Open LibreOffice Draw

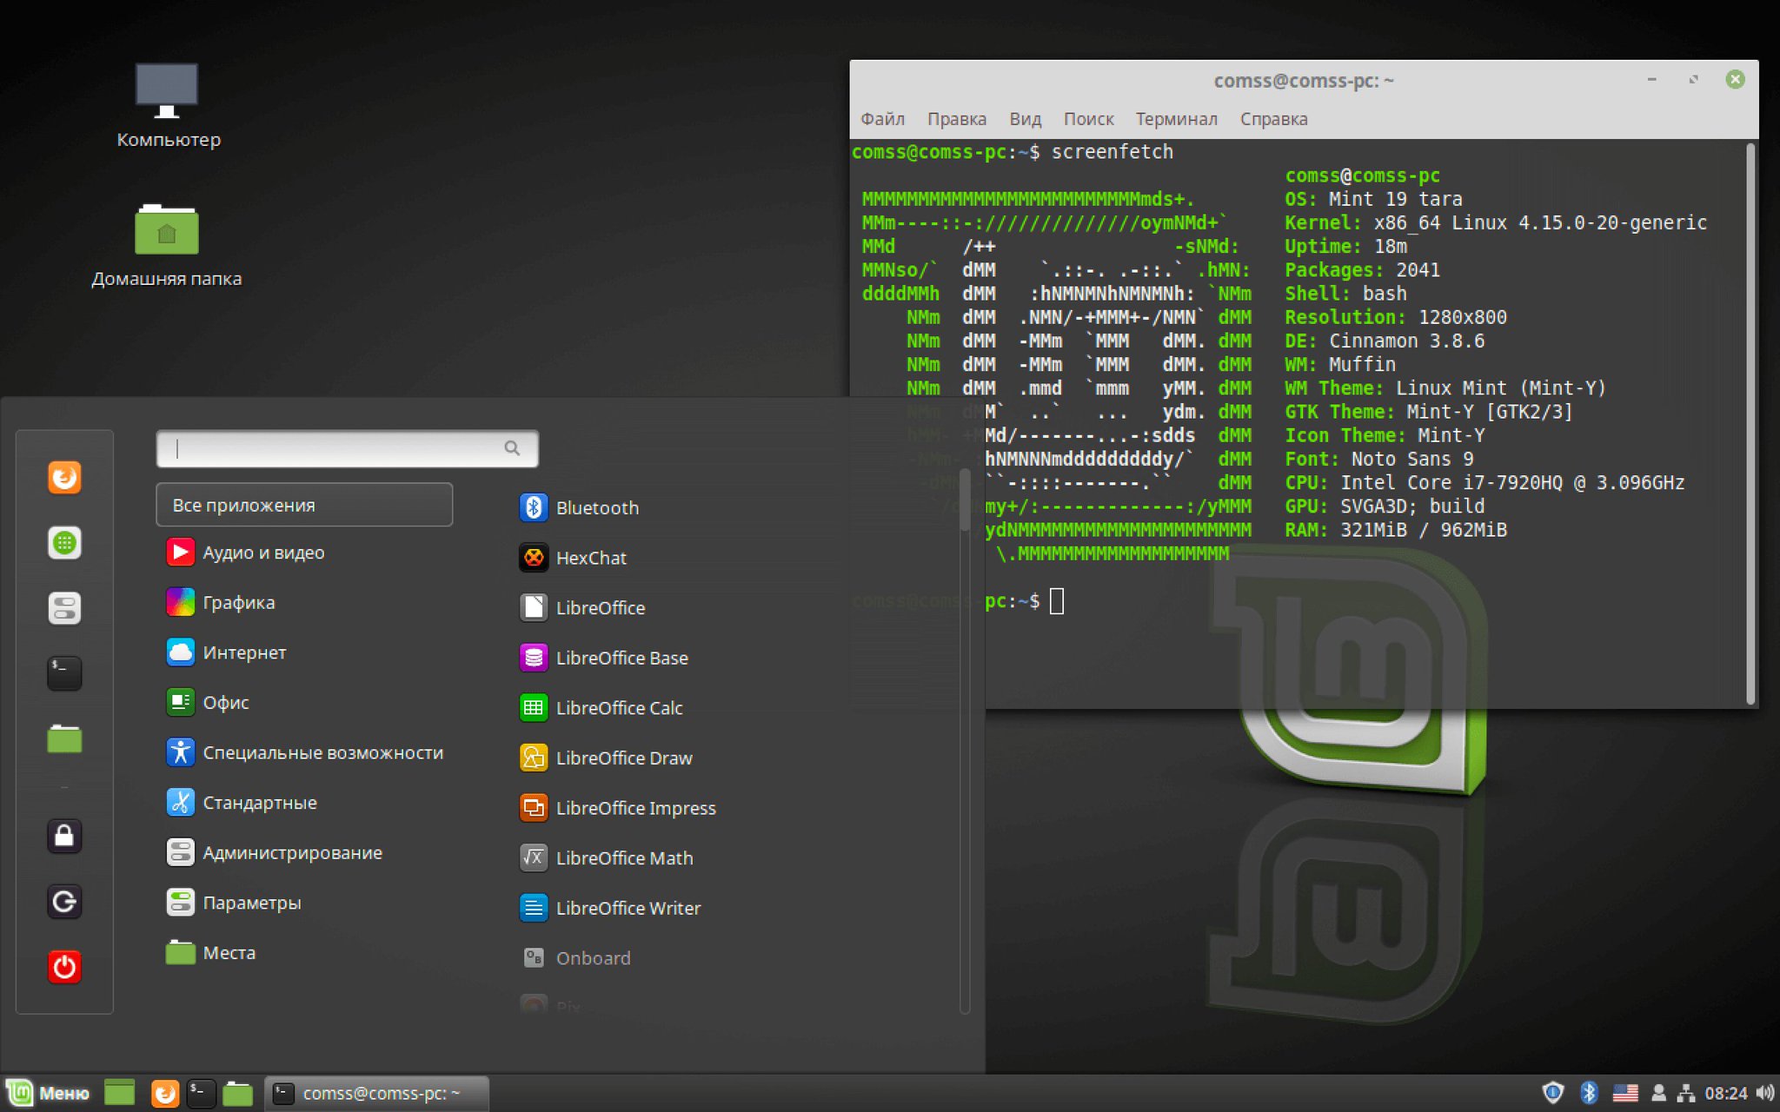(x=606, y=758)
